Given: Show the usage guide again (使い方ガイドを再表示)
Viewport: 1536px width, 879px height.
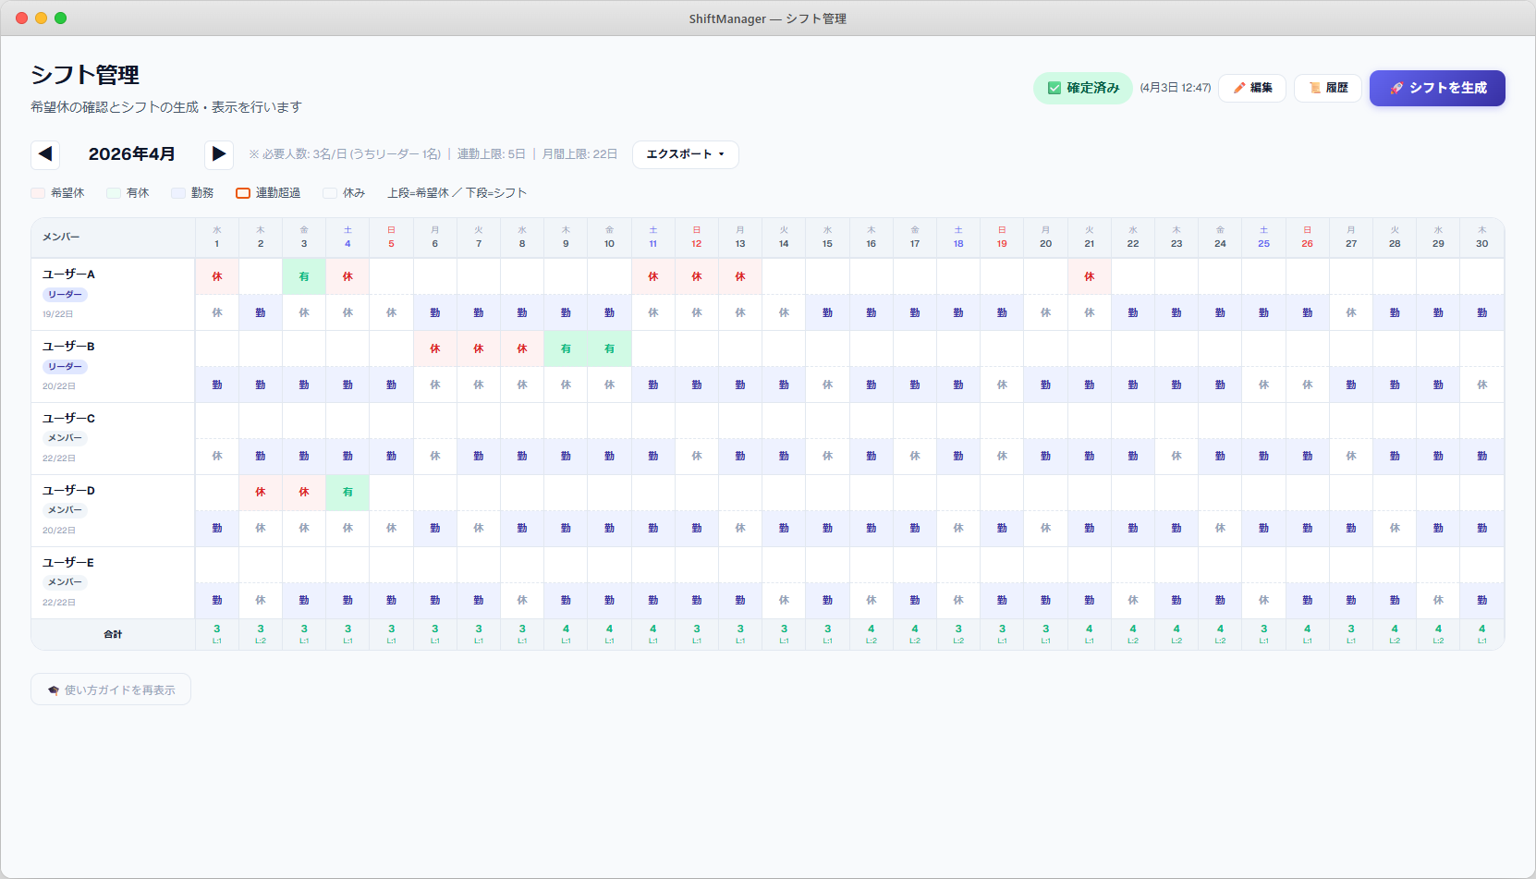Looking at the screenshot, I should 111,690.
